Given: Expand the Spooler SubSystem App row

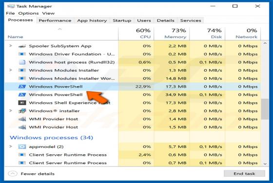Looking at the screenshot, I should 10,46.
